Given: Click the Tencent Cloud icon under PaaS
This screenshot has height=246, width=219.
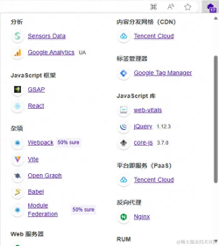Looking at the screenshot, I should coord(124,180).
